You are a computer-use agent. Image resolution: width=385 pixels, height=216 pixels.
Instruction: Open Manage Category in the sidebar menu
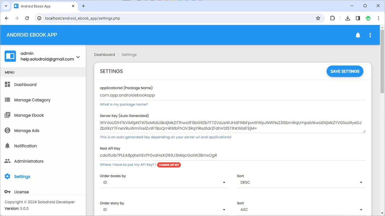click(x=32, y=100)
